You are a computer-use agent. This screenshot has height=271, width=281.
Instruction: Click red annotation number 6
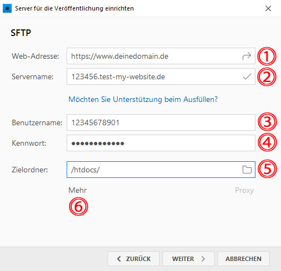point(78,207)
